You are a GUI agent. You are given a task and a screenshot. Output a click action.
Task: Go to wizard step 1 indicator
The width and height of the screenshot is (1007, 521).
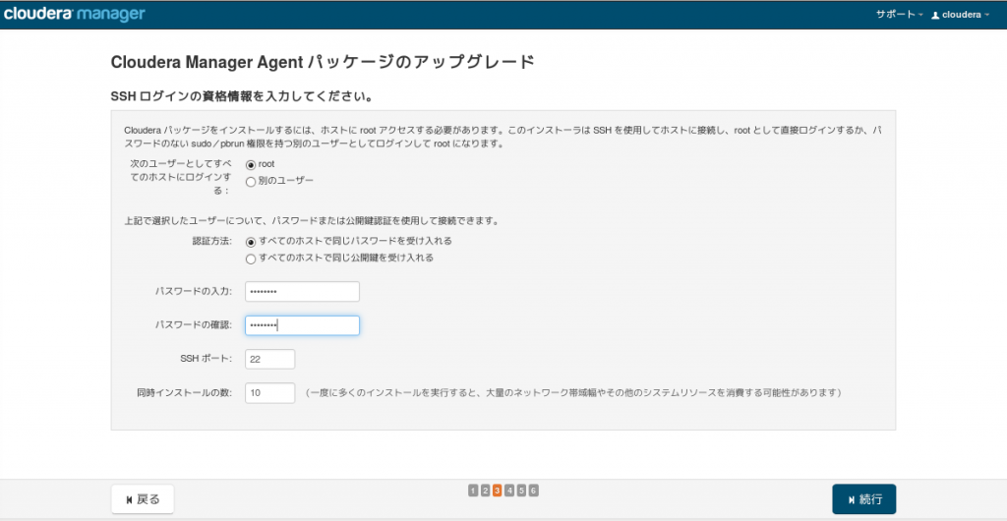pos(473,491)
